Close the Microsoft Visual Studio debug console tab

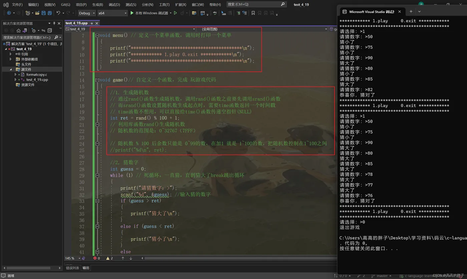click(400, 12)
